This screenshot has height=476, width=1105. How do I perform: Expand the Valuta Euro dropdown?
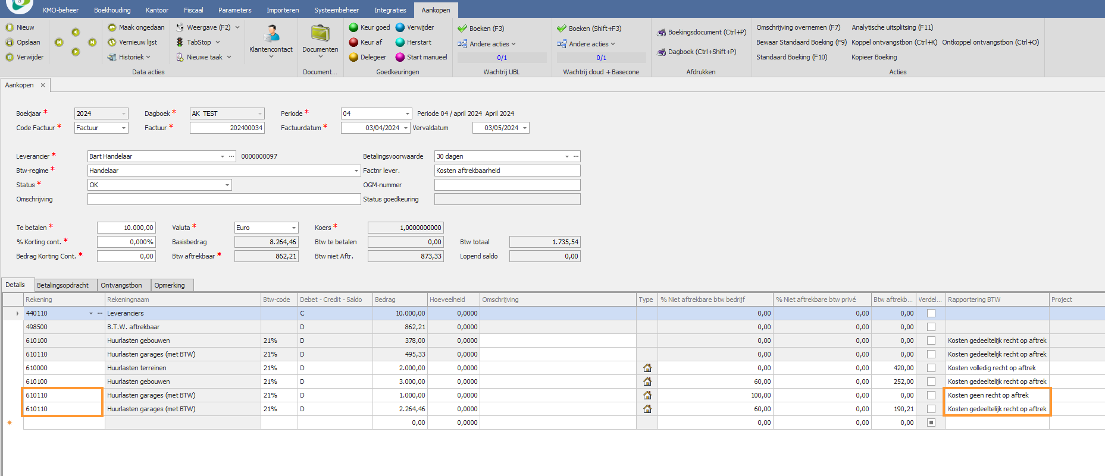click(293, 228)
